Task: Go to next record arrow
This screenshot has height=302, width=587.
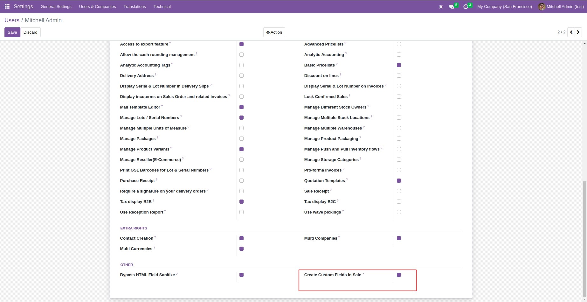Action: [578, 32]
